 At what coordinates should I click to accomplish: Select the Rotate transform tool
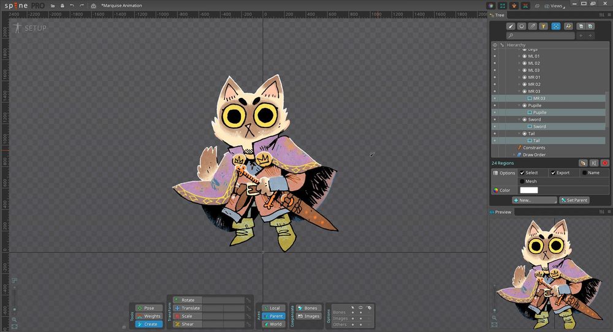188,300
